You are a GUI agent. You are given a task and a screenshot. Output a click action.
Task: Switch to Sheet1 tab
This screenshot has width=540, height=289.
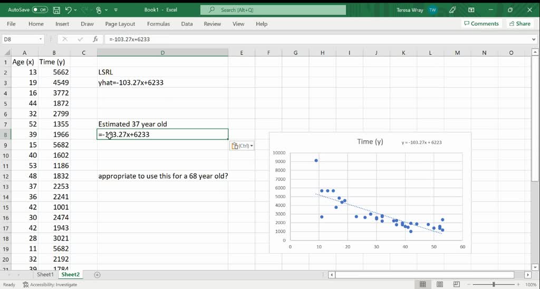click(x=45, y=275)
